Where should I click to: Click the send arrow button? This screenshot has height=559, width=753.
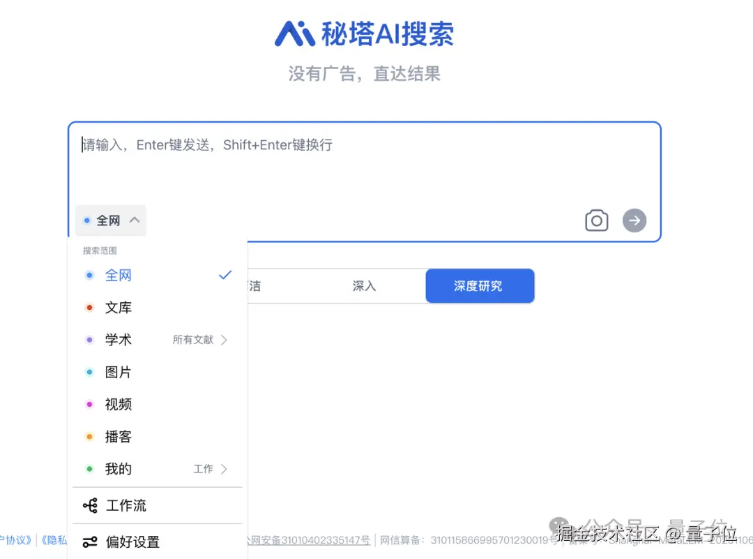tap(634, 221)
